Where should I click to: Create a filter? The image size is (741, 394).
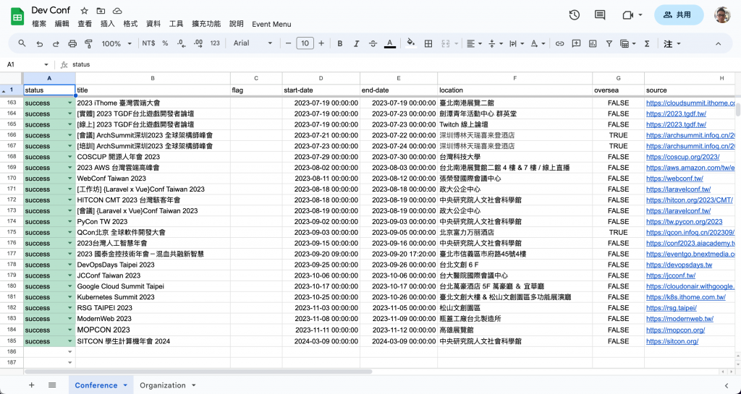click(x=609, y=43)
